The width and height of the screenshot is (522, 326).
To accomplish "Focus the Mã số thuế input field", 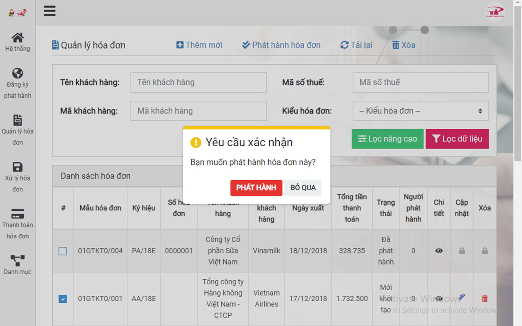I will click(420, 83).
